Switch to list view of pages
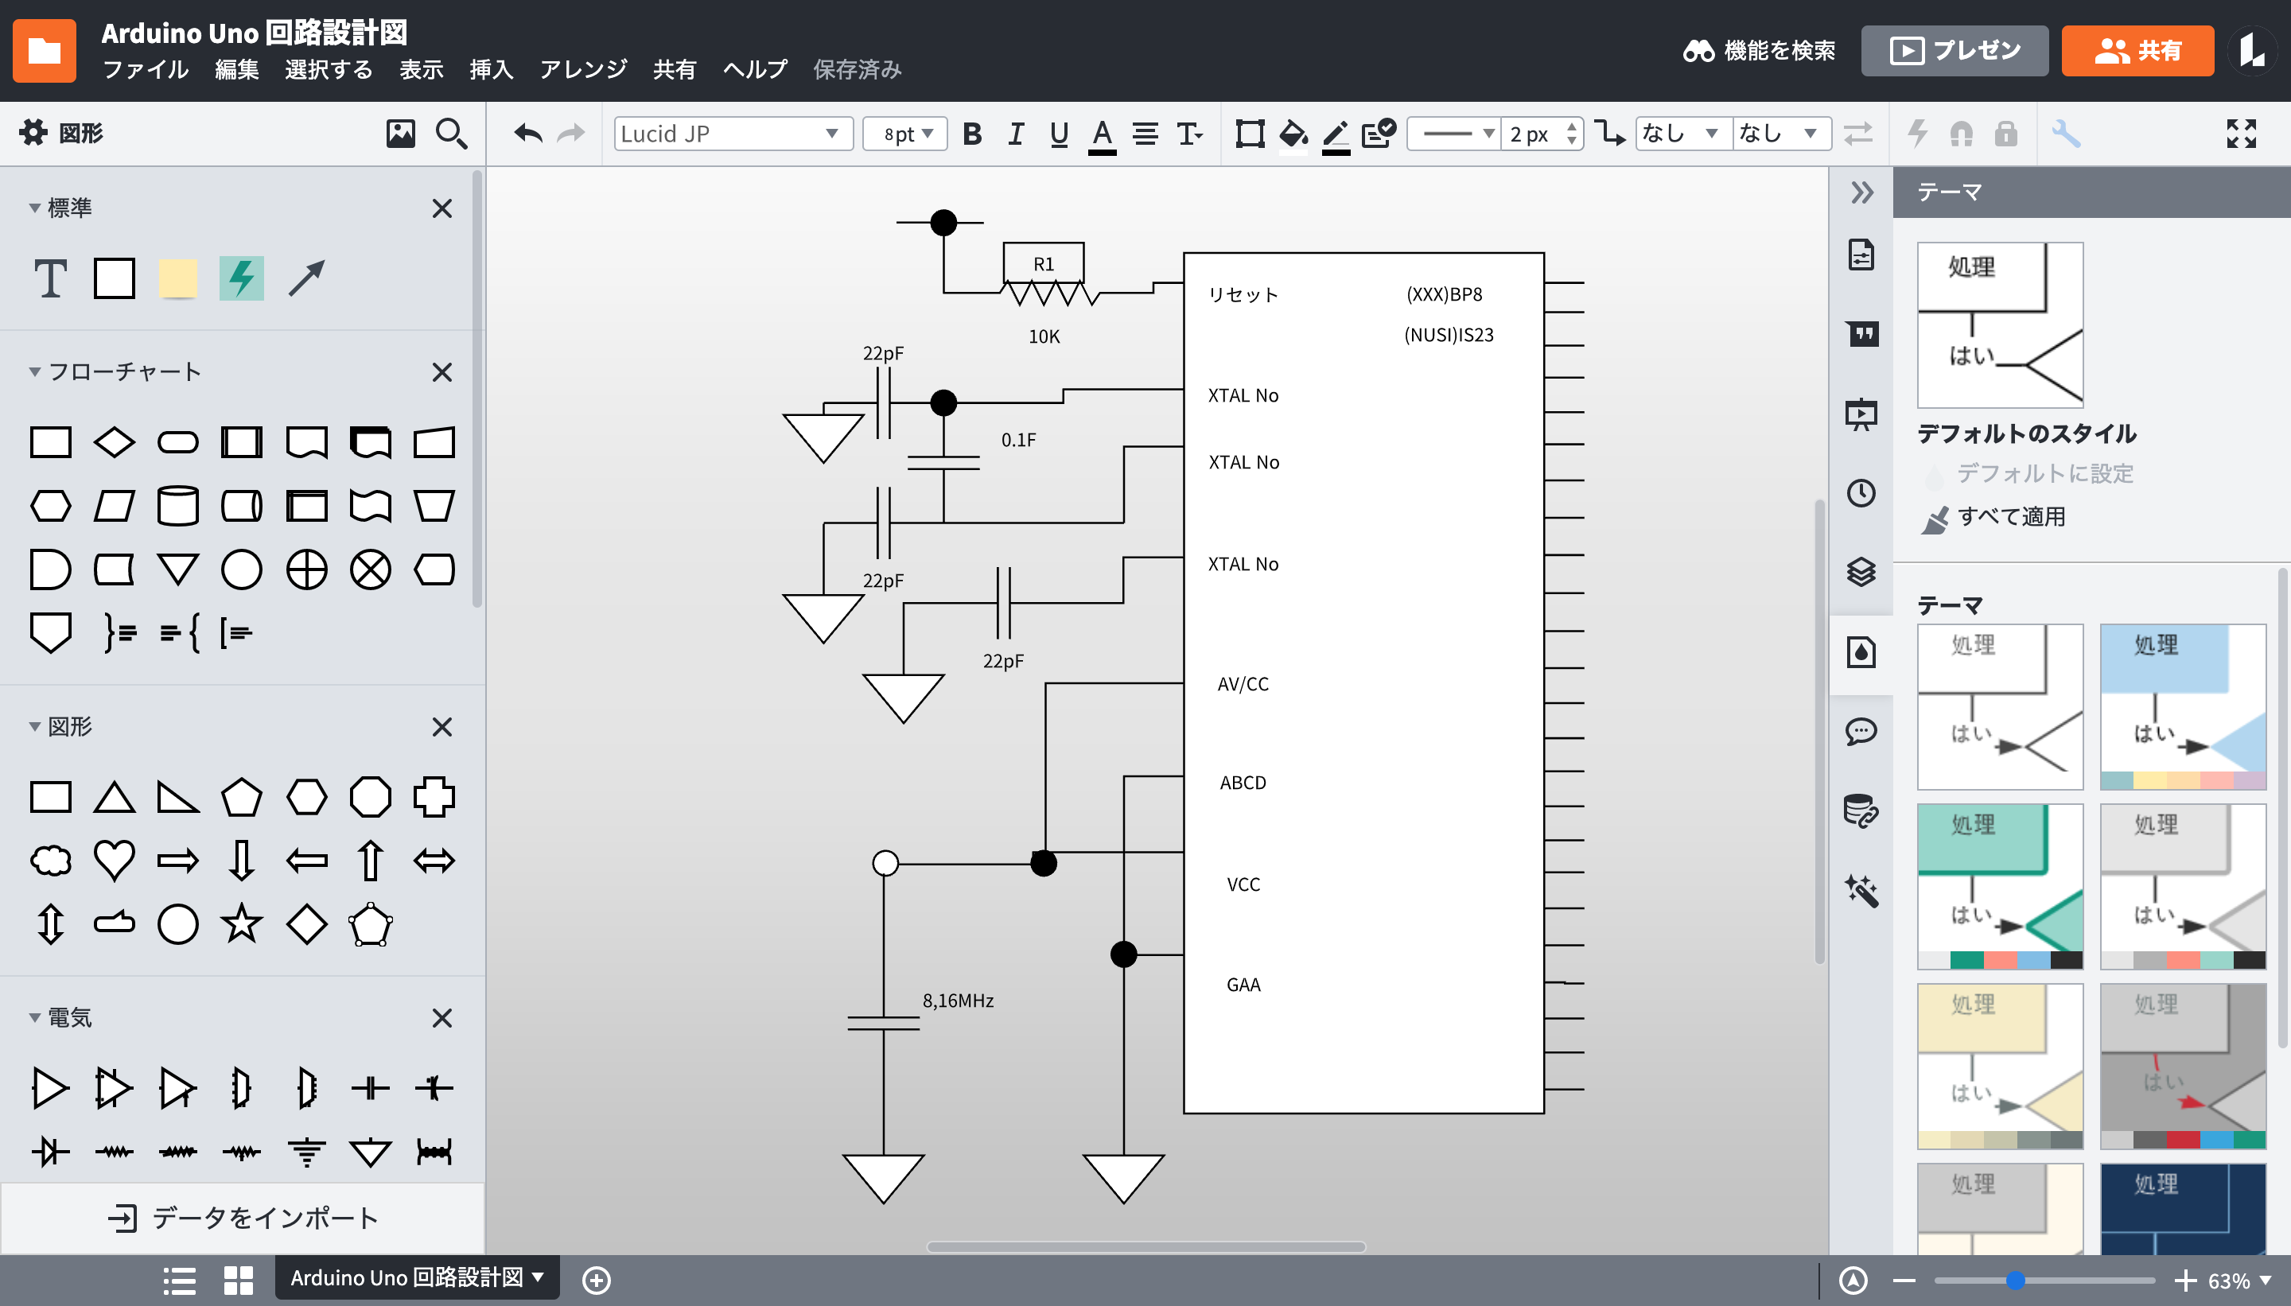This screenshot has height=1306, width=2291. coord(180,1280)
